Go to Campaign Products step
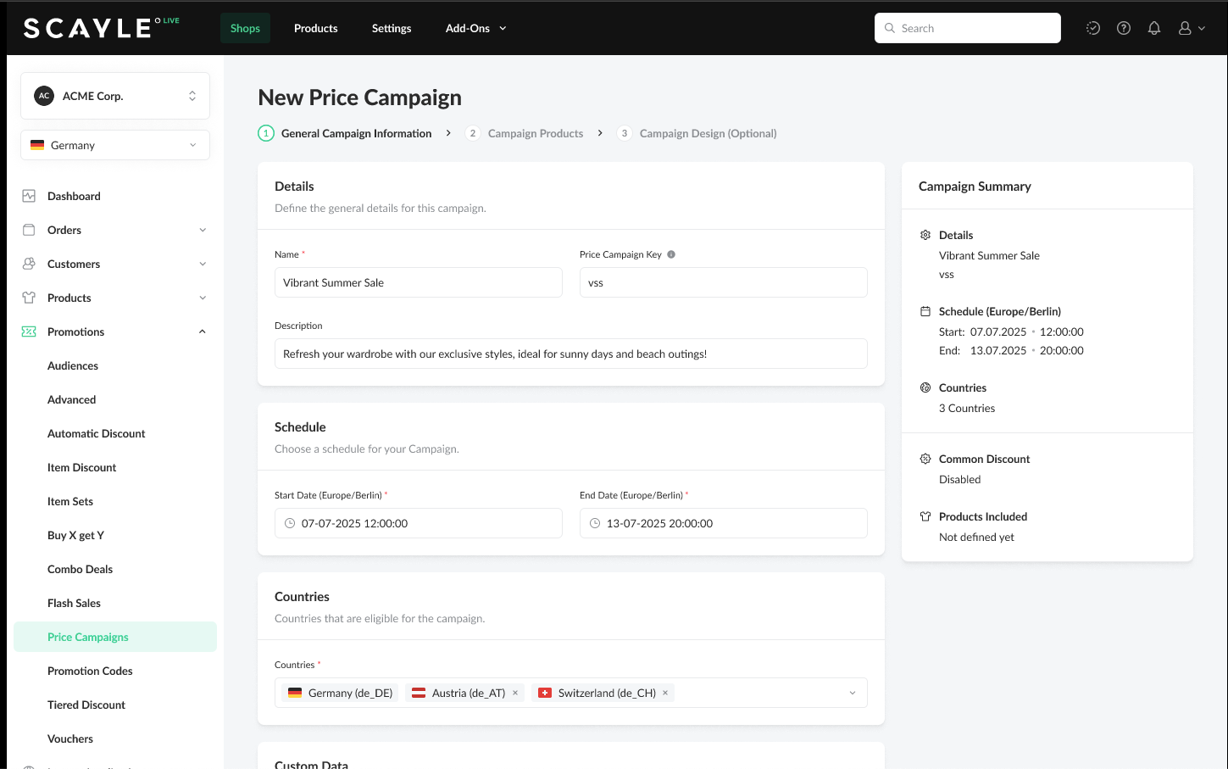 tap(535, 133)
